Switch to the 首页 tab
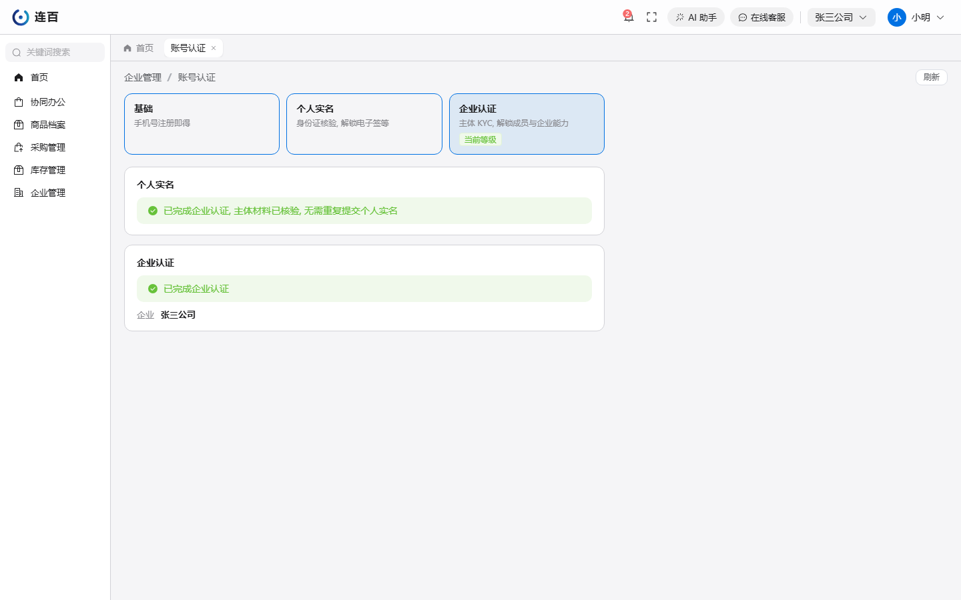This screenshot has height=600, width=961. [x=139, y=48]
